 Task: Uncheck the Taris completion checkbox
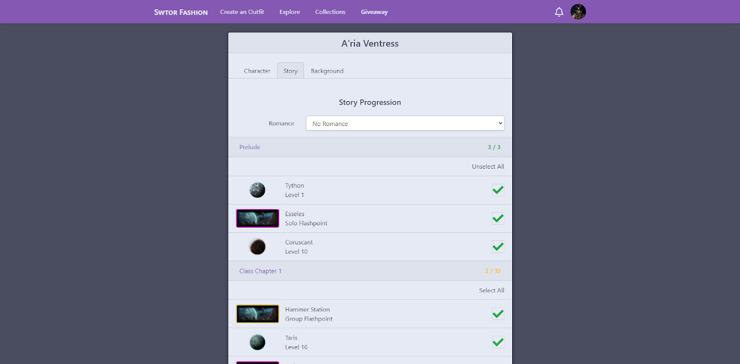[498, 342]
